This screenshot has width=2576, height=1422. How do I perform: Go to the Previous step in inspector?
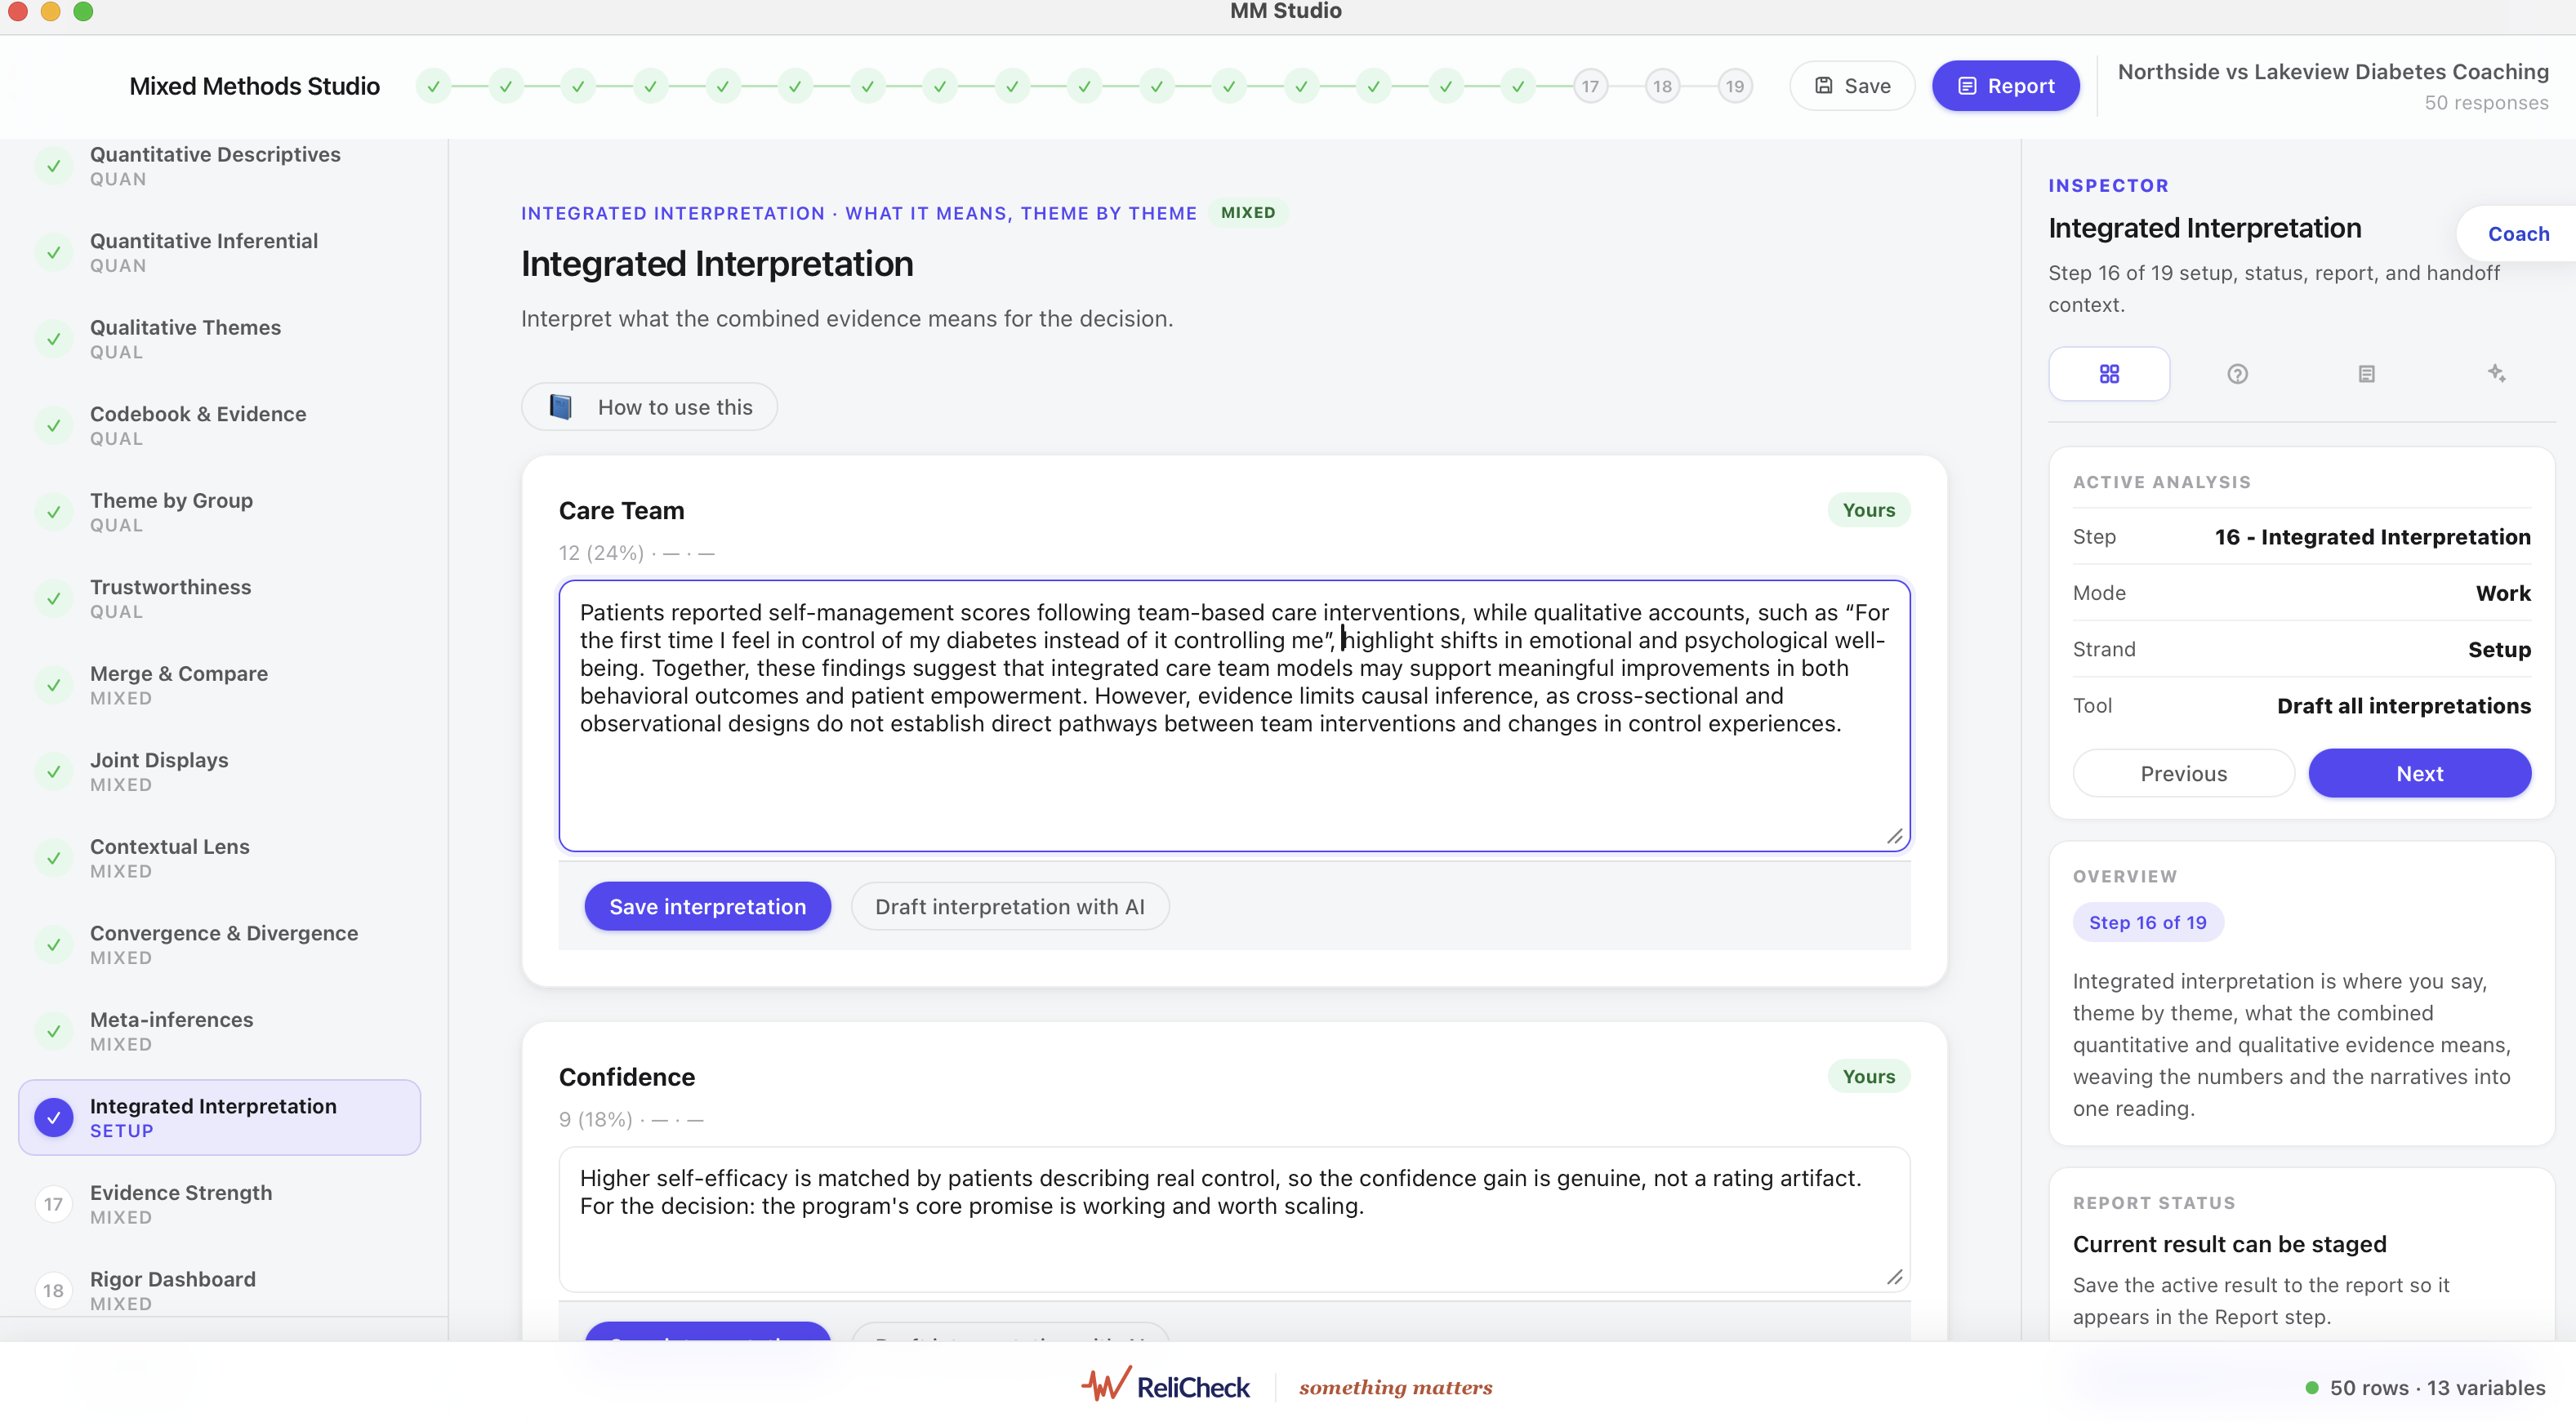click(2183, 774)
